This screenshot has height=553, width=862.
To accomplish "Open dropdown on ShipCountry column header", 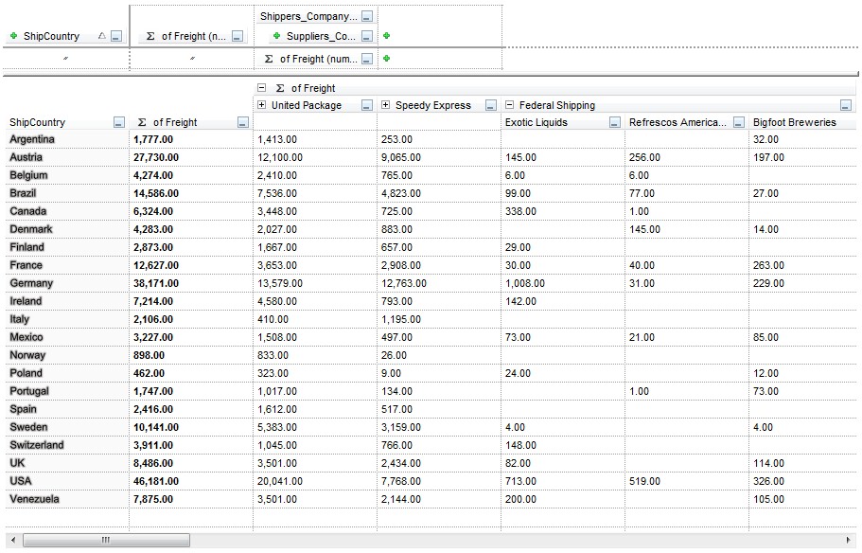I will (x=118, y=123).
